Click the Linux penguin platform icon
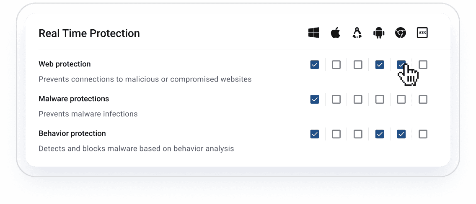 [357, 33]
